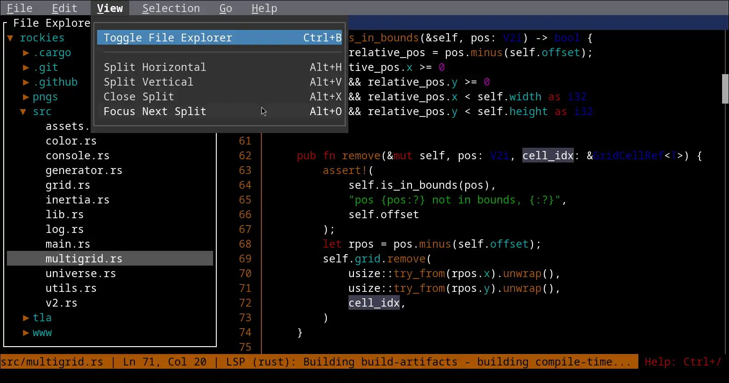The height and width of the screenshot is (383, 729).
Task: Select Split Horizontal from View menu
Action: 220,67
